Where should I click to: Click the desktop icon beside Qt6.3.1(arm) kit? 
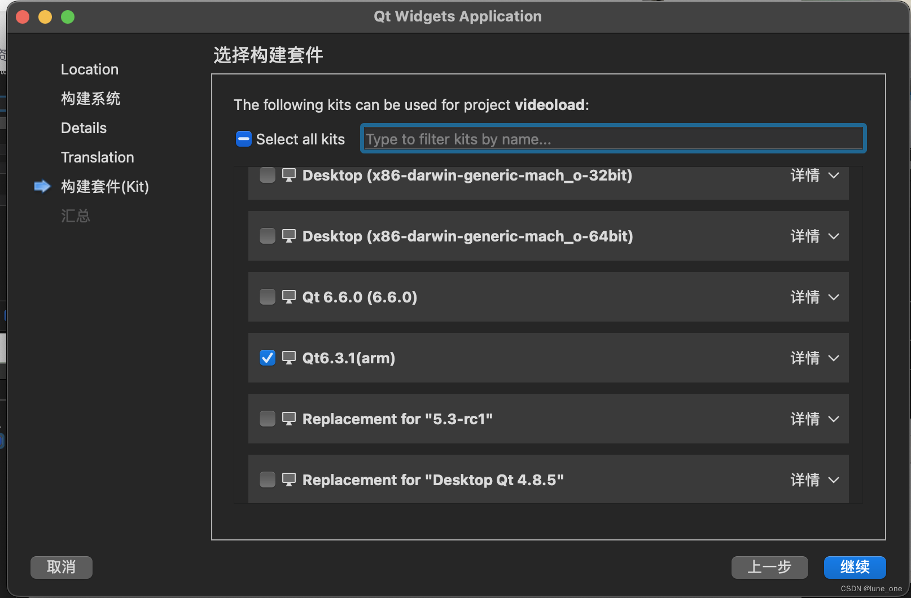click(289, 357)
